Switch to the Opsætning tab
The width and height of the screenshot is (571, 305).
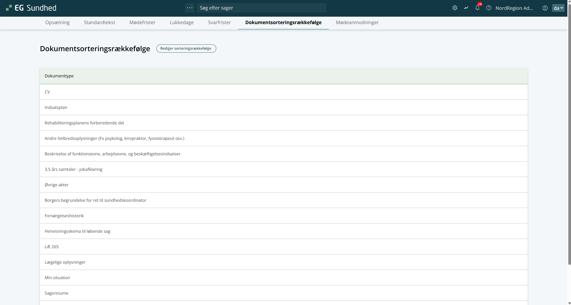point(57,23)
